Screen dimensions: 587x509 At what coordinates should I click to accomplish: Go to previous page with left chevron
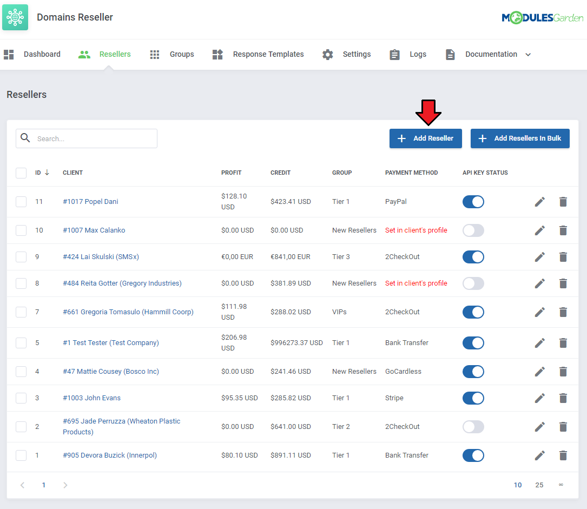[23, 485]
